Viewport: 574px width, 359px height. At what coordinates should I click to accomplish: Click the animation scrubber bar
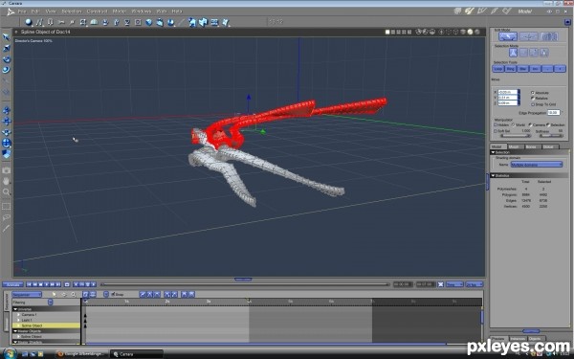pos(245,284)
